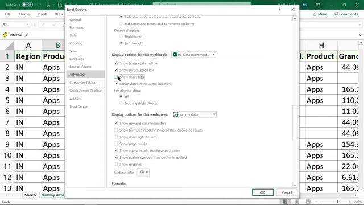364x205 pixels.
Task: Toggle Show a zero in cells option
Action: (x=116, y=150)
